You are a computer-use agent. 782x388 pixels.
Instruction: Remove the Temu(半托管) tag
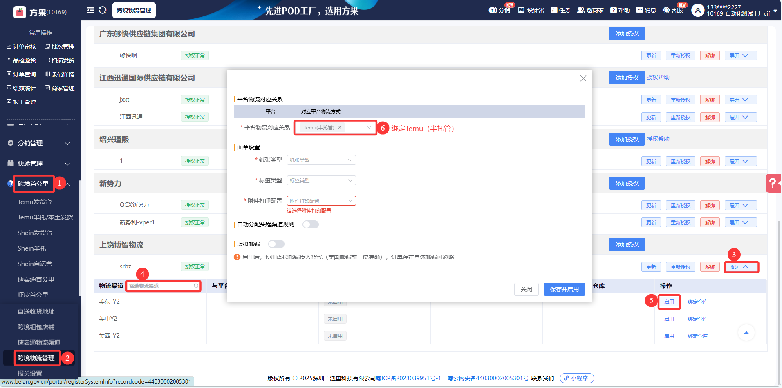pyautogui.click(x=339, y=128)
